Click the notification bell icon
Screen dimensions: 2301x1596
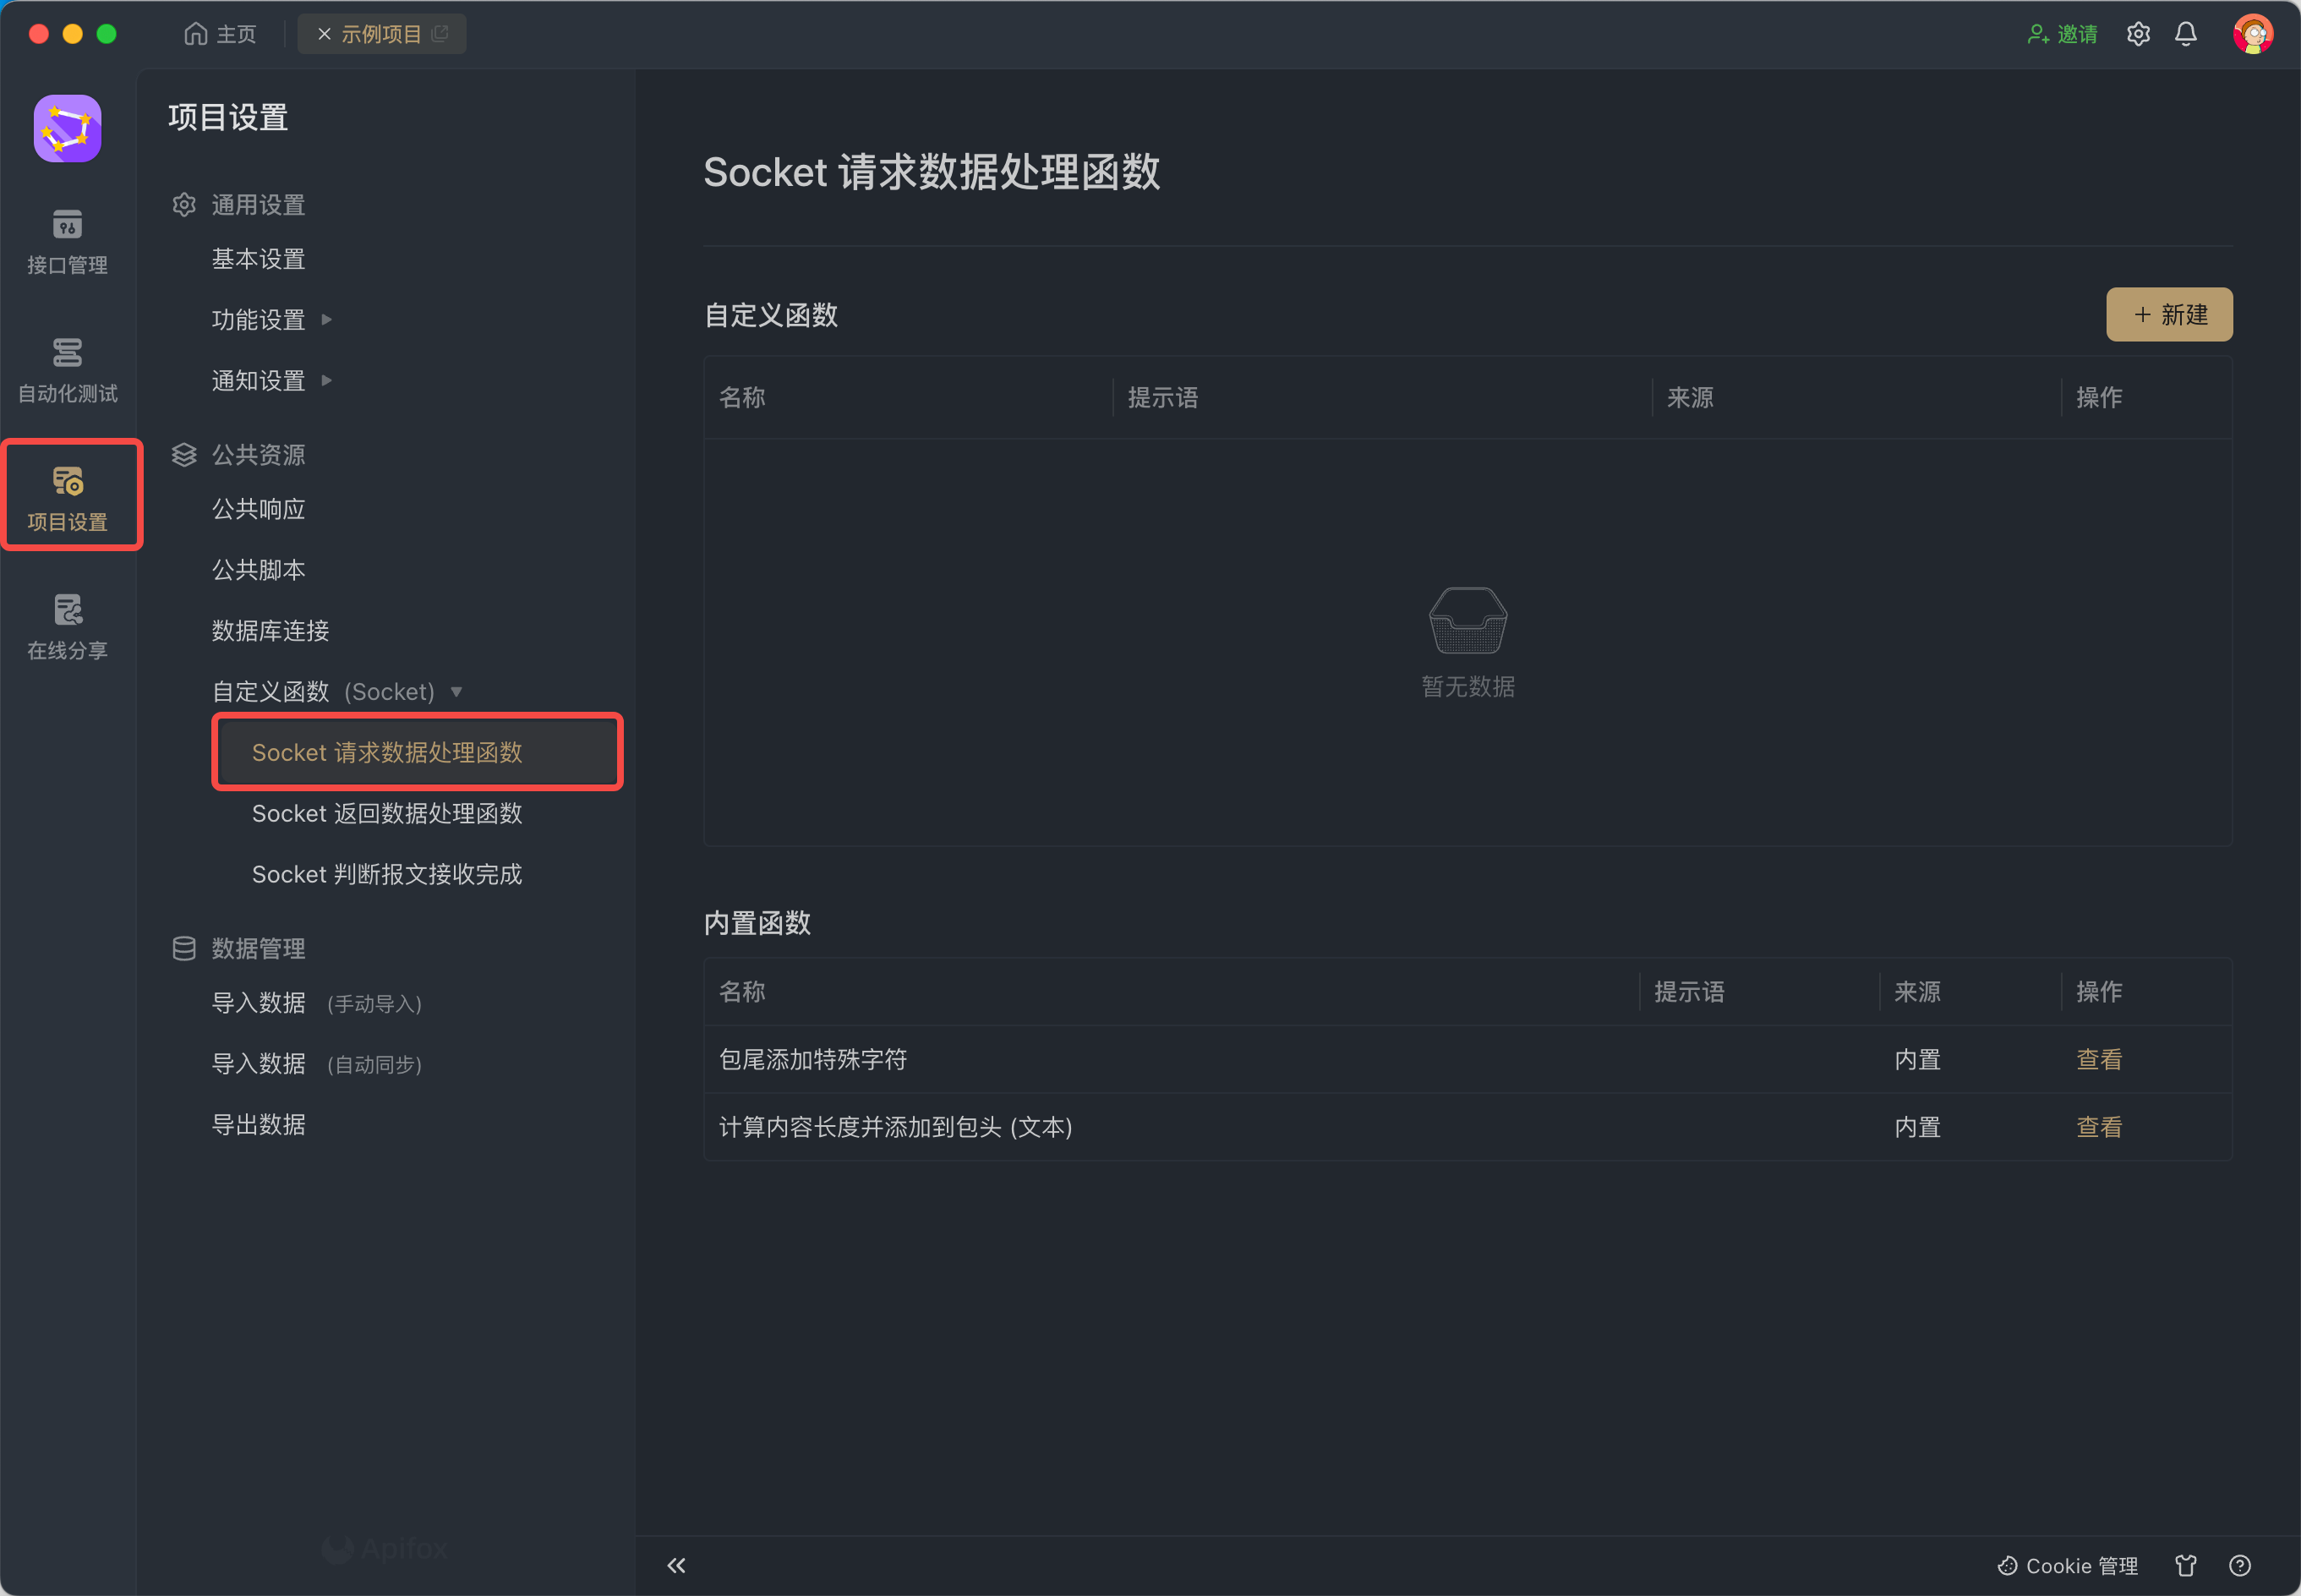[x=2185, y=34]
